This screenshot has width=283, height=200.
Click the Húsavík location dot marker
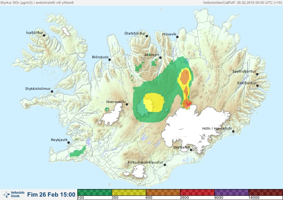tap(177, 37)
